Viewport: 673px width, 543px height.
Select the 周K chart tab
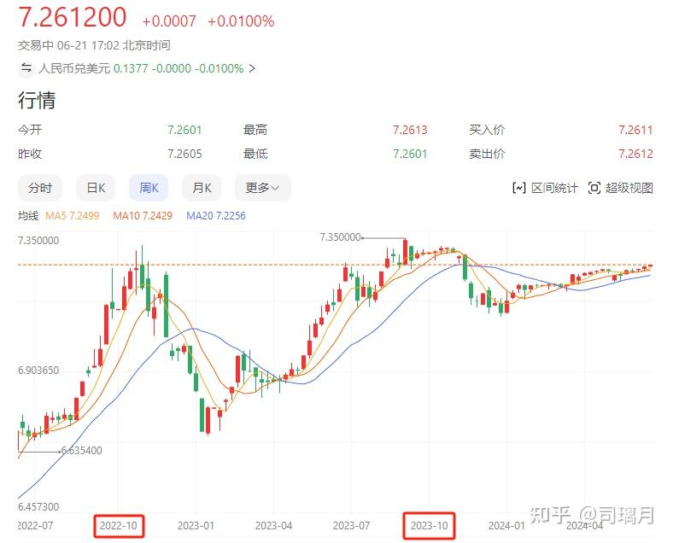[149, 188]
